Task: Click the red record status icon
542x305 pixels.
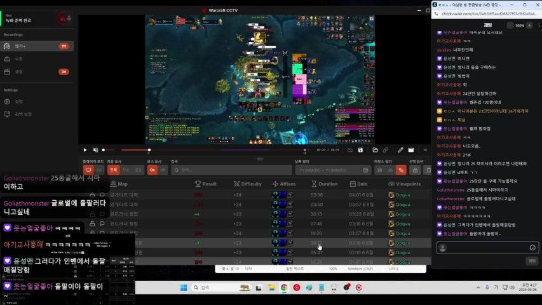Action: pyautogui.click(x=62, y=18)
